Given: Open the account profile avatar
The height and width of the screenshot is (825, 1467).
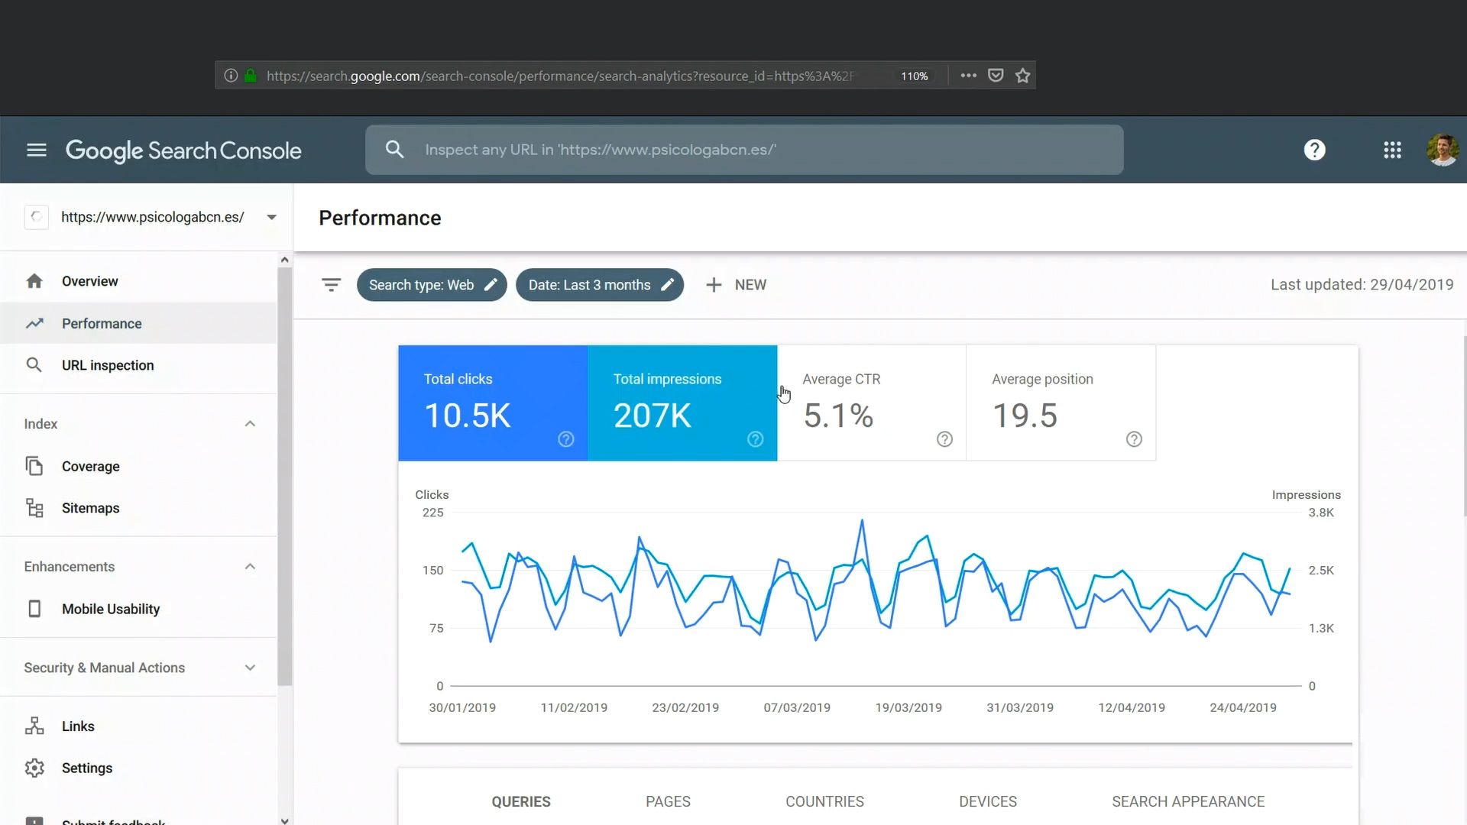Looking at the screenshot, I should [1443, 150].
